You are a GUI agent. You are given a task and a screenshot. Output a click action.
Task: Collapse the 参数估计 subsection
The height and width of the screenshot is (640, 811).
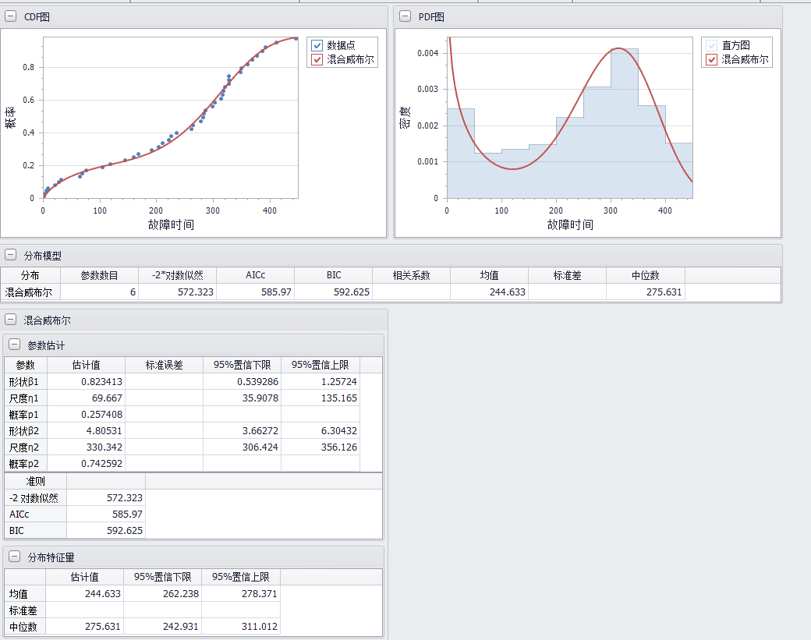click(x=14, y=345)
